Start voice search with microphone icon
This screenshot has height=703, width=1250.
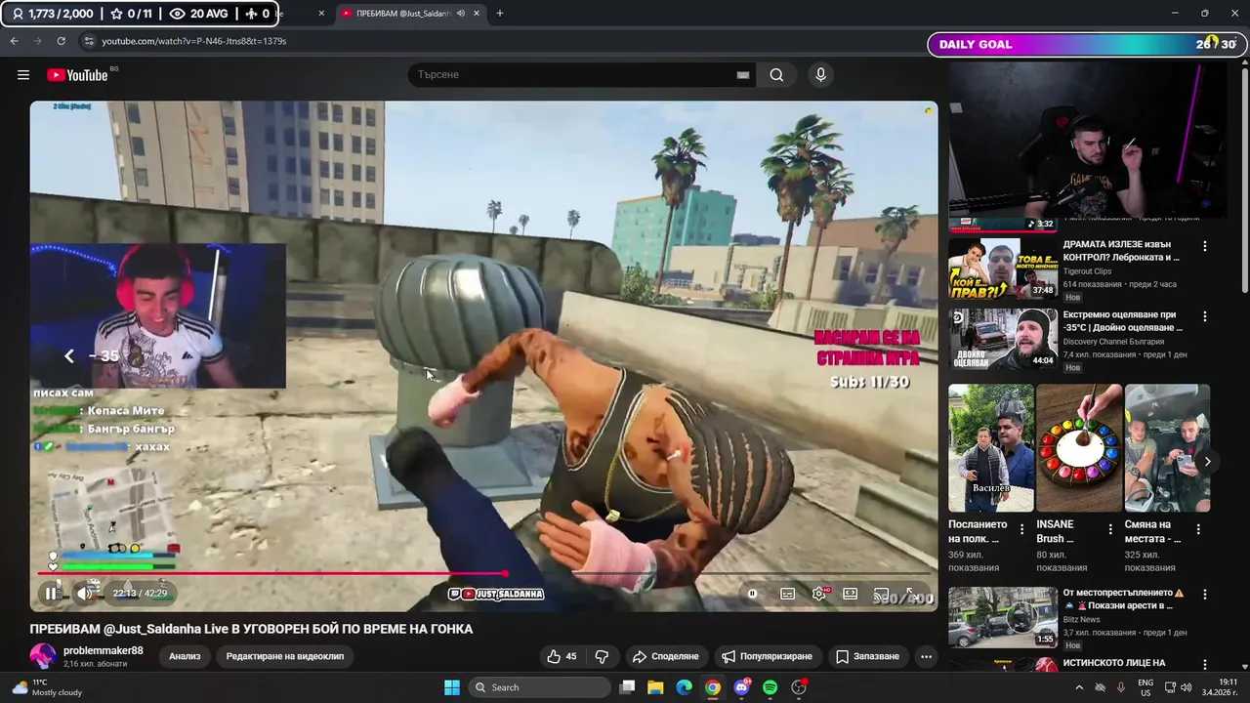pyautogui.click(x=820, y=75)
